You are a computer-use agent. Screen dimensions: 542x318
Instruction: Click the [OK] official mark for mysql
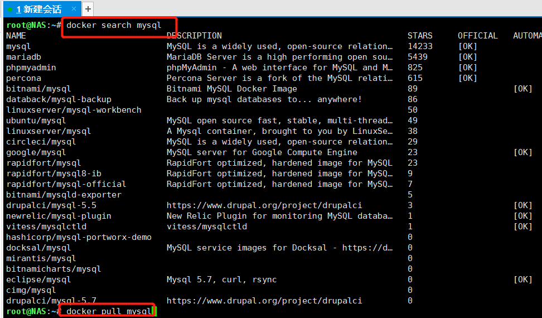pyautogui.click(x=467, y=46)
